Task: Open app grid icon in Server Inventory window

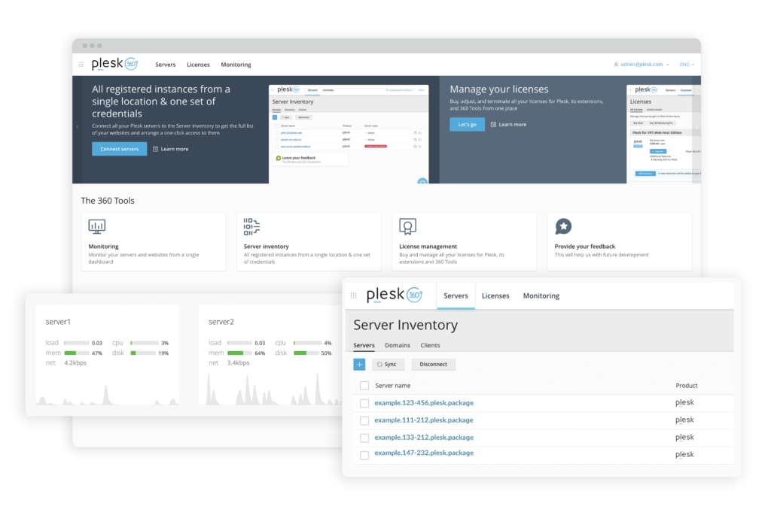Action: pos(353,295)
